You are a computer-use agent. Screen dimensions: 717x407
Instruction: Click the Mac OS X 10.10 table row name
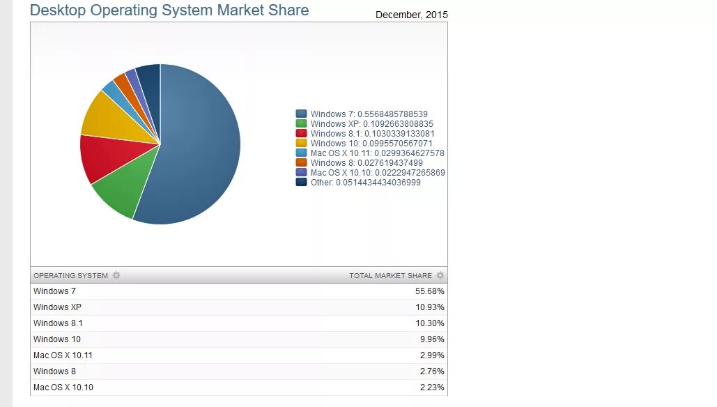[x=63, y=387]
